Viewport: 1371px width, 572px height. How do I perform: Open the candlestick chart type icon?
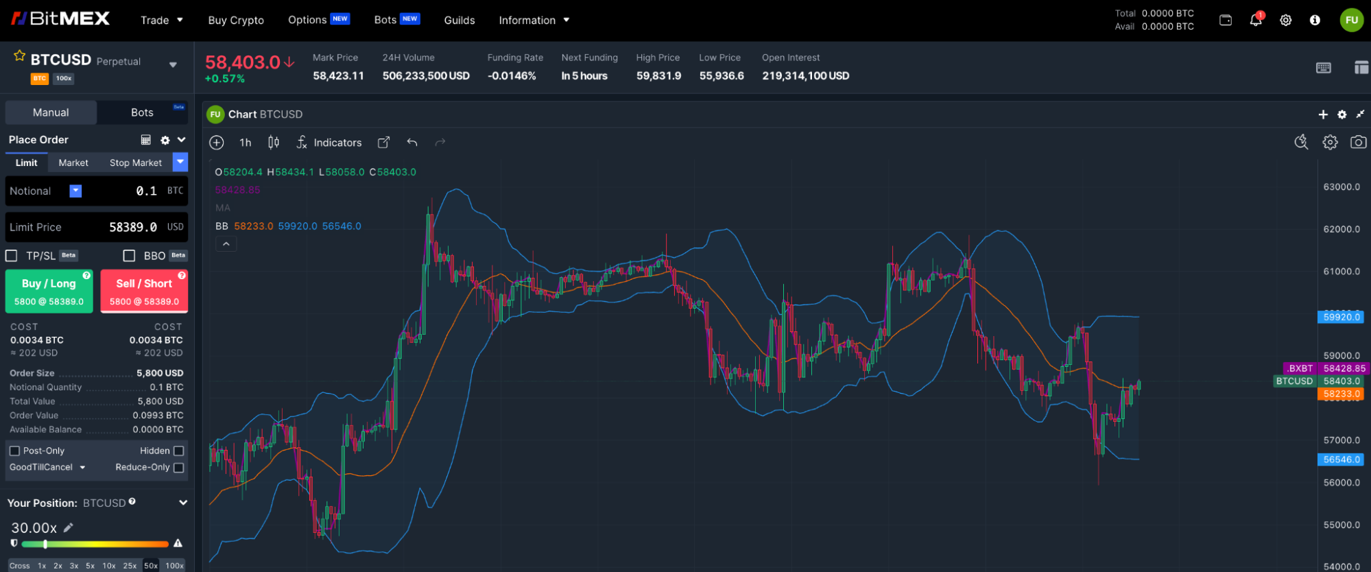[x=274, y=142]
